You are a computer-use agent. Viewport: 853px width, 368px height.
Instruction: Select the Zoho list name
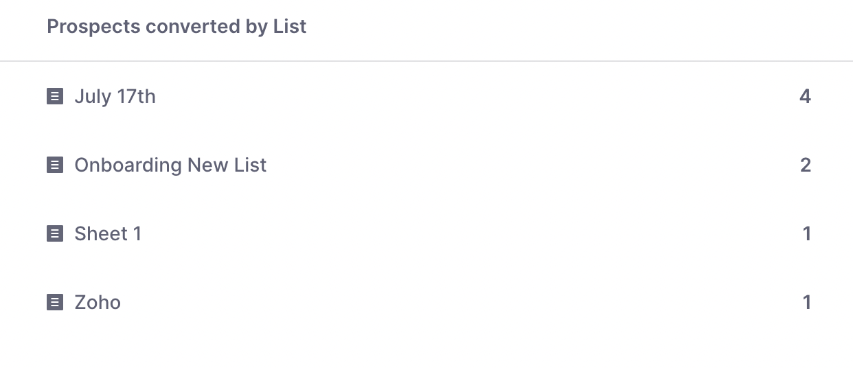[98, 302]
